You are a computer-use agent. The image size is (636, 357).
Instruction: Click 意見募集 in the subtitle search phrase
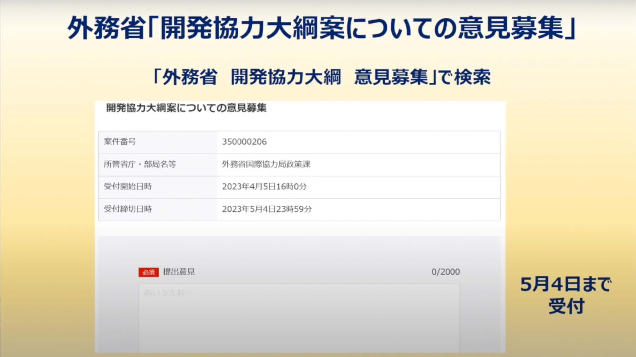[392, 77]
